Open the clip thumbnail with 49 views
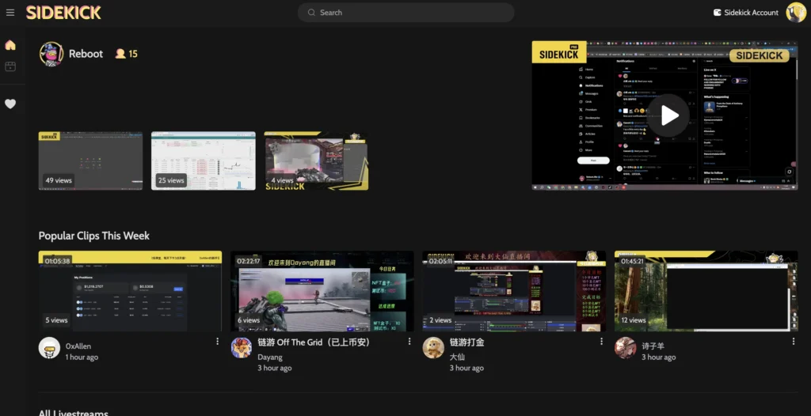811x416 pixels. 90,161
